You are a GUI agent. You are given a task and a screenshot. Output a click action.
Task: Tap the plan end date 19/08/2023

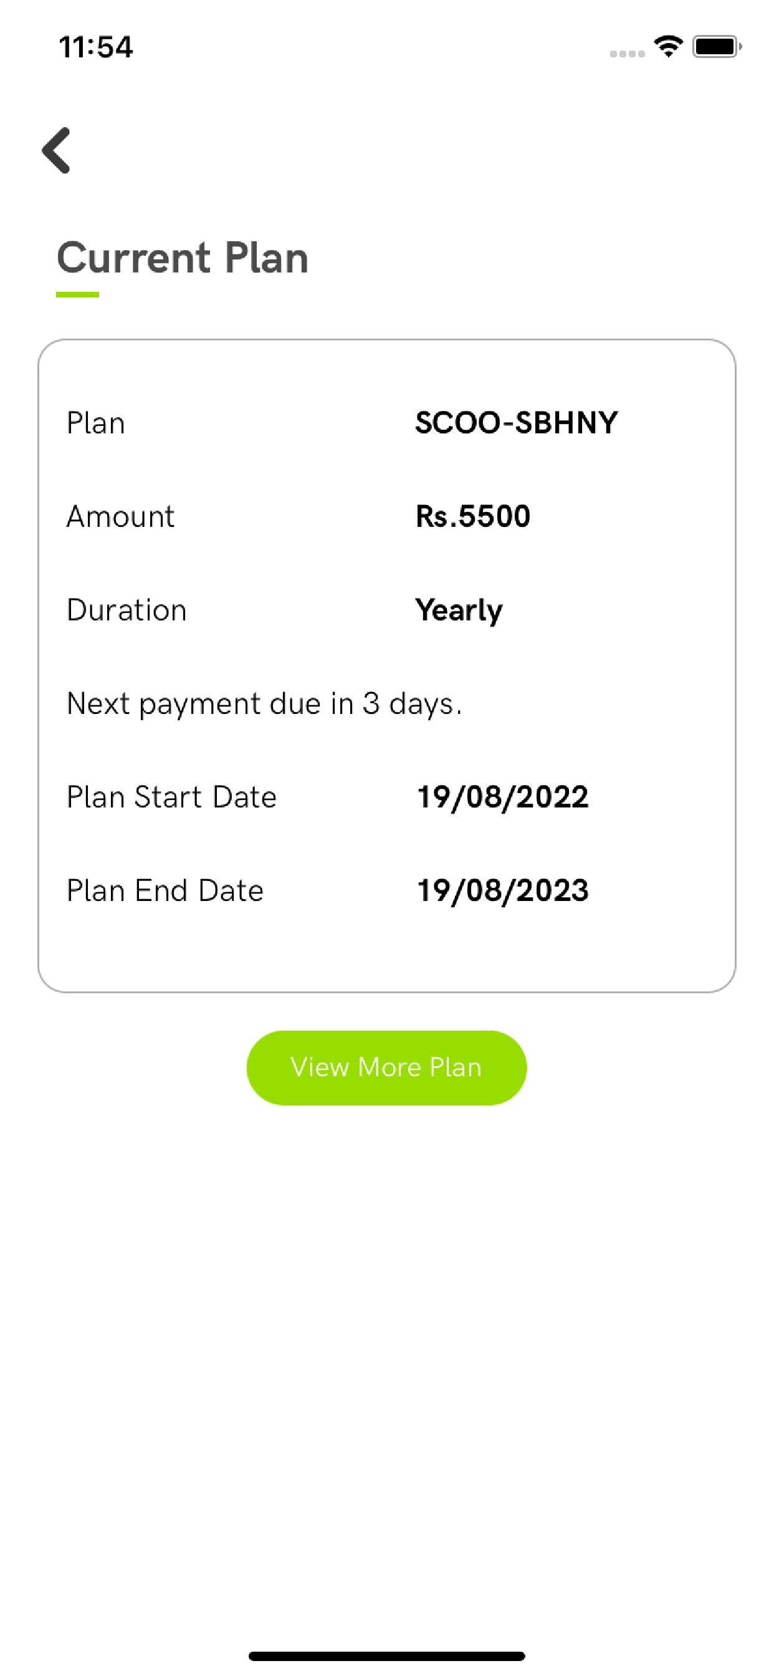[x=502, y=891]
